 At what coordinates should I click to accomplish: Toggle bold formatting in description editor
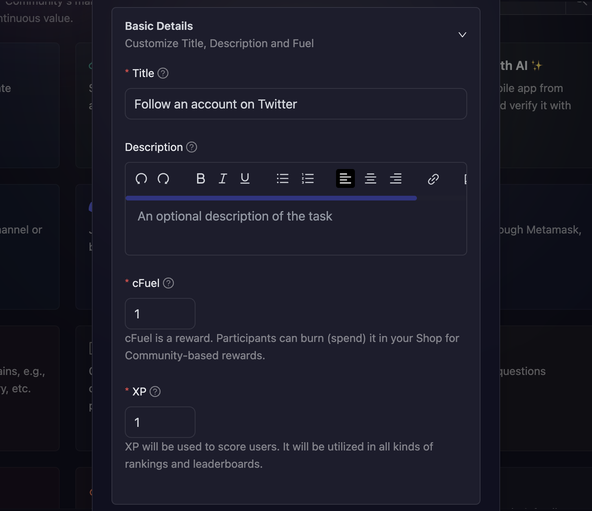(201, 179)
